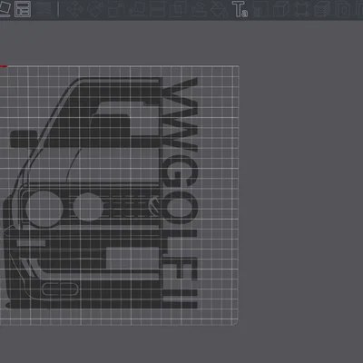Image resolution: width=363 pixels, height=363 pixels.
Task: Select the Scale tool icon
Action: 115,9
